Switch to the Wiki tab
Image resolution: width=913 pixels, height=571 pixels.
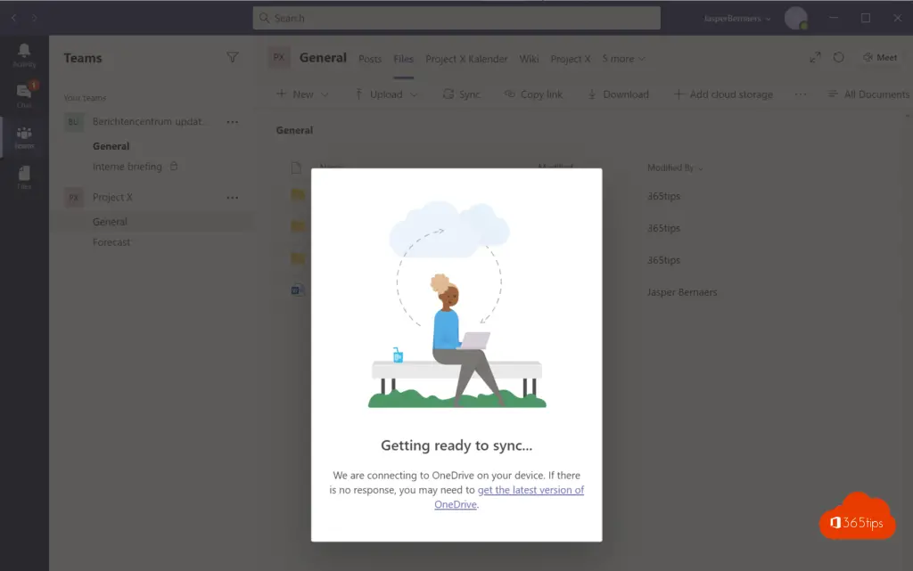[529, 59]
